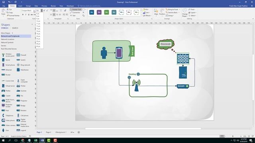Select the Mainframe stencil shape
Screen dimensions: 255x143
(x=23, y=70)
